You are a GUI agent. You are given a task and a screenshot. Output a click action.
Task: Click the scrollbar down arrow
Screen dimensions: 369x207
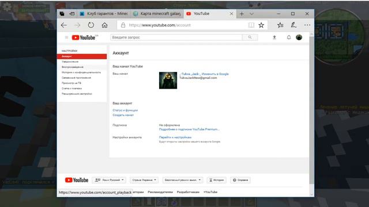tap(311, 194)
